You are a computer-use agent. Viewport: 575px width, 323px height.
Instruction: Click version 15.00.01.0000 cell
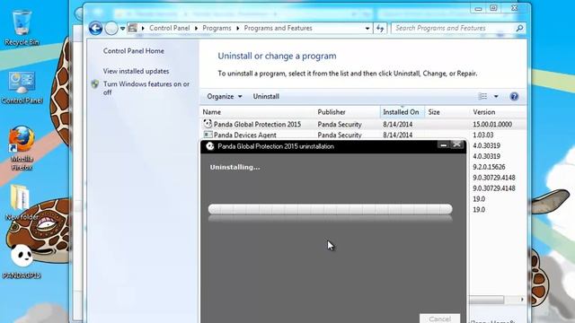[492, 124]
